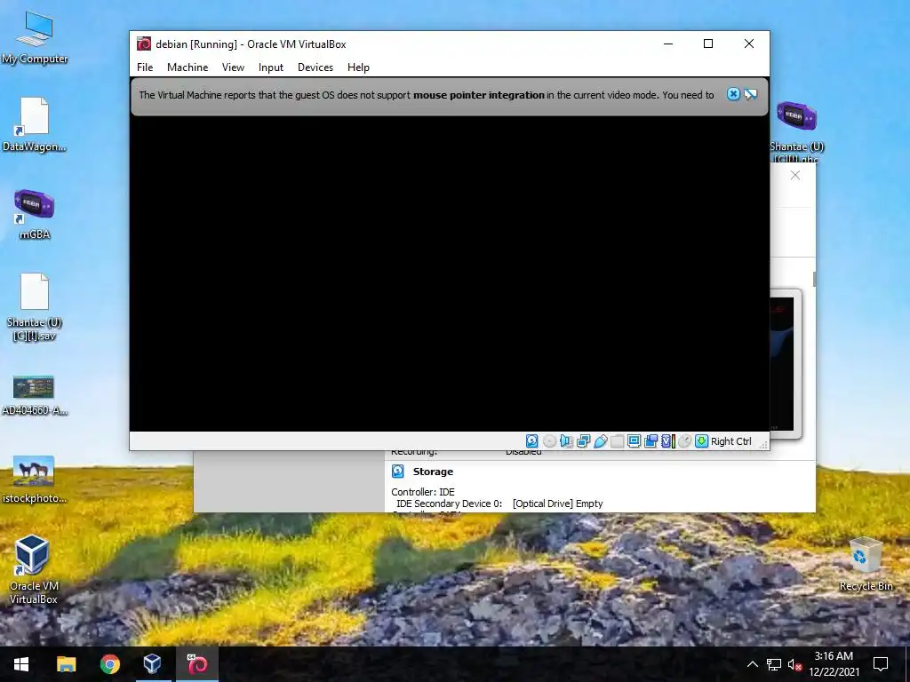
Task: Click the Right Ctrl host key label
Action: coord(731,441)
